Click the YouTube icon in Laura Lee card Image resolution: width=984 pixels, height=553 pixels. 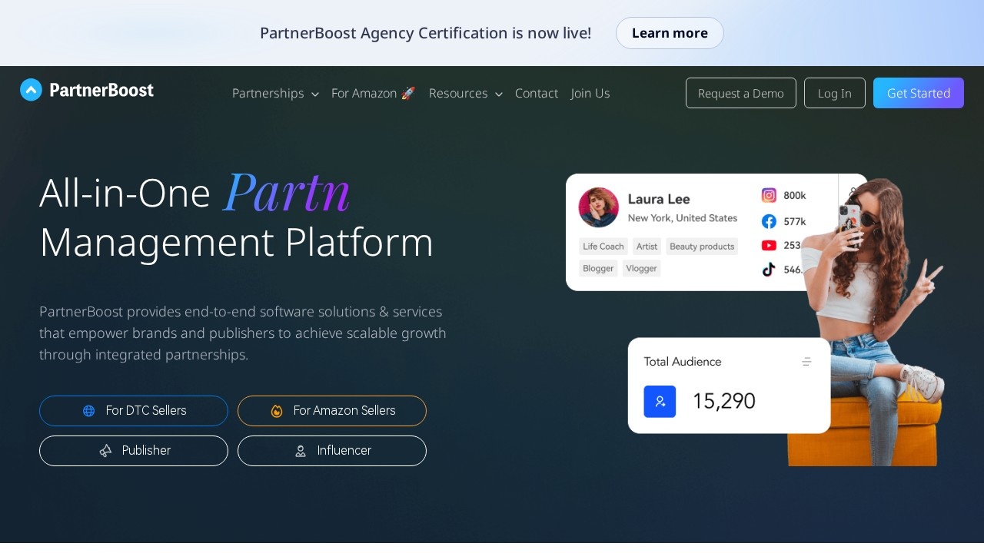click(769, 245)
